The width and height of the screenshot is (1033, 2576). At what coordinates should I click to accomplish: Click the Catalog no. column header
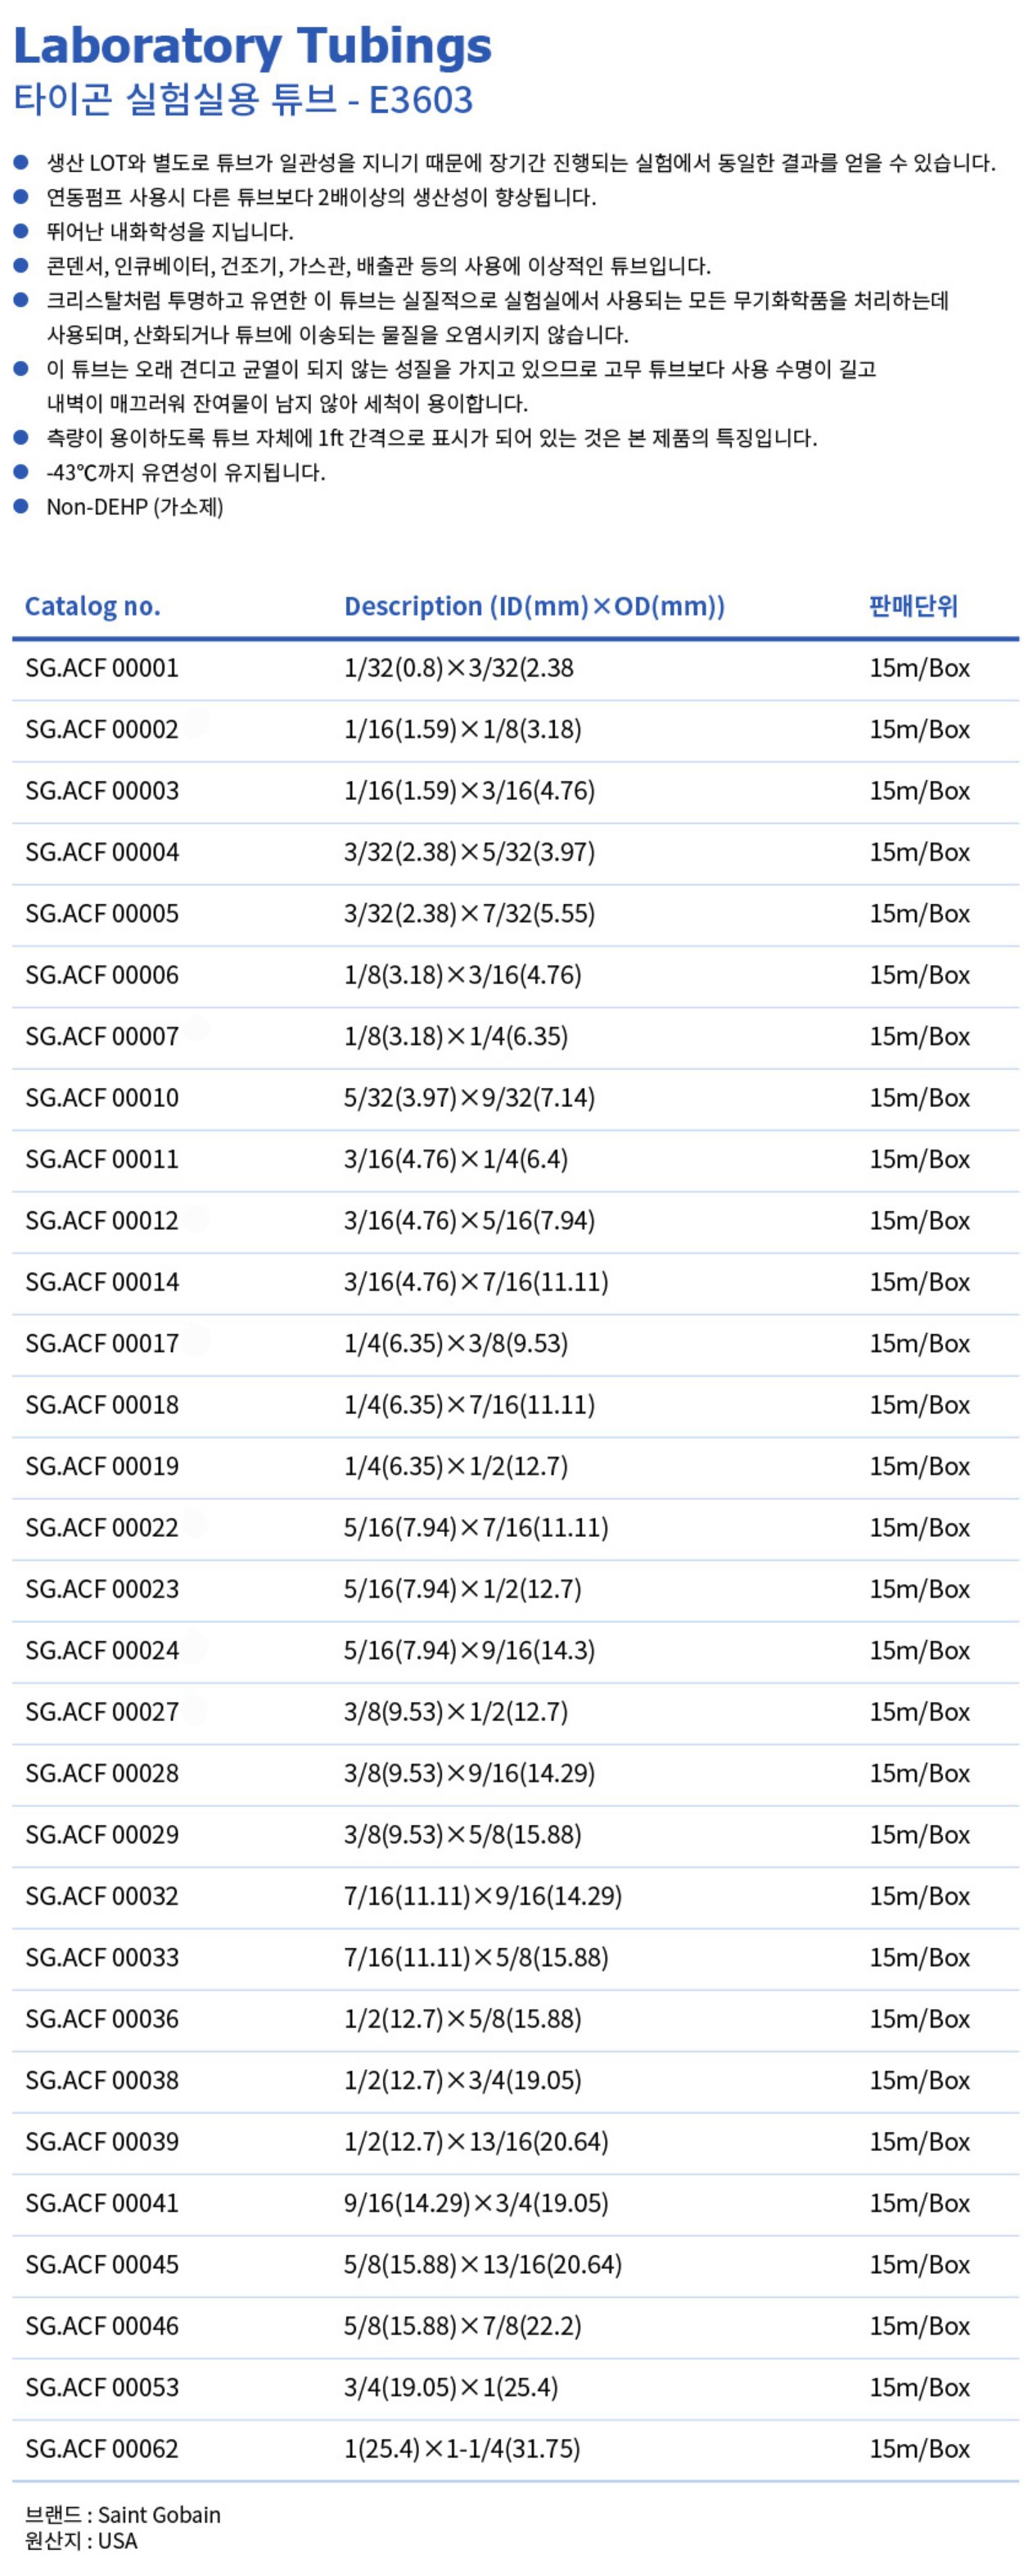[x=92, y=606]
